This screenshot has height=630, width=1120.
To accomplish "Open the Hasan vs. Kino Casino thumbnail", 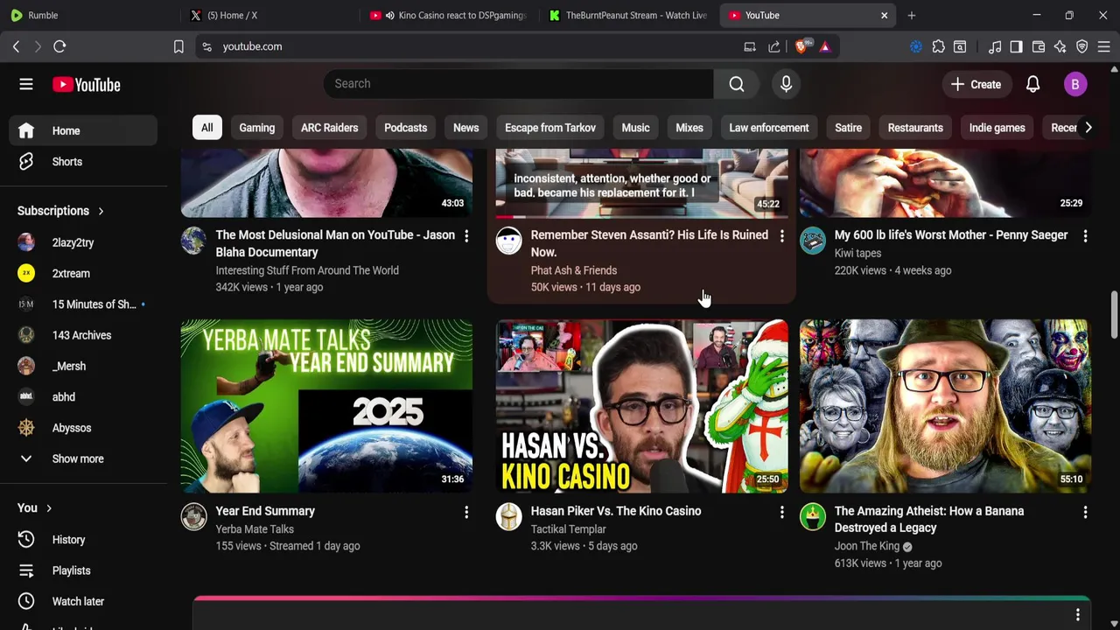I will coord(641,406).
